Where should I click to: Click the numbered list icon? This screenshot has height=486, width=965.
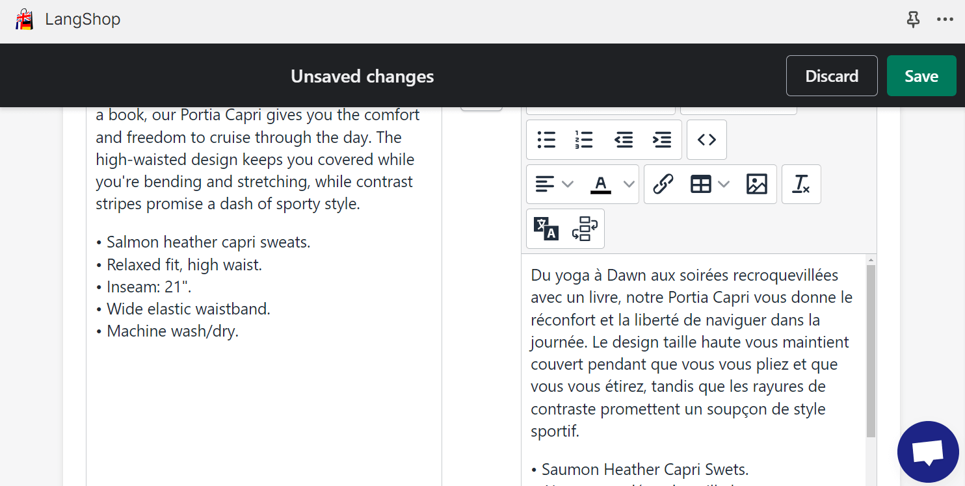click(x=584, y=140)
